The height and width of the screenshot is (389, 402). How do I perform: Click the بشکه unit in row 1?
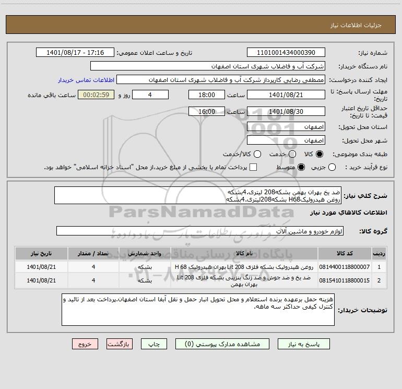[x=145, y=267]
